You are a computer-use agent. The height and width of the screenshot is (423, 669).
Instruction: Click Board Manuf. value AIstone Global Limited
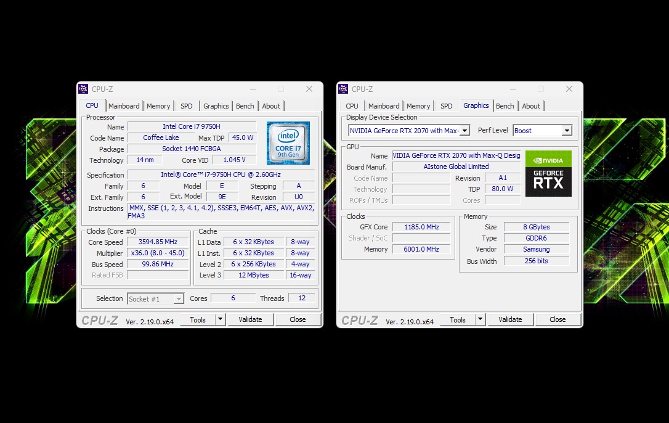pyautogui.click(x=456, y=166)
